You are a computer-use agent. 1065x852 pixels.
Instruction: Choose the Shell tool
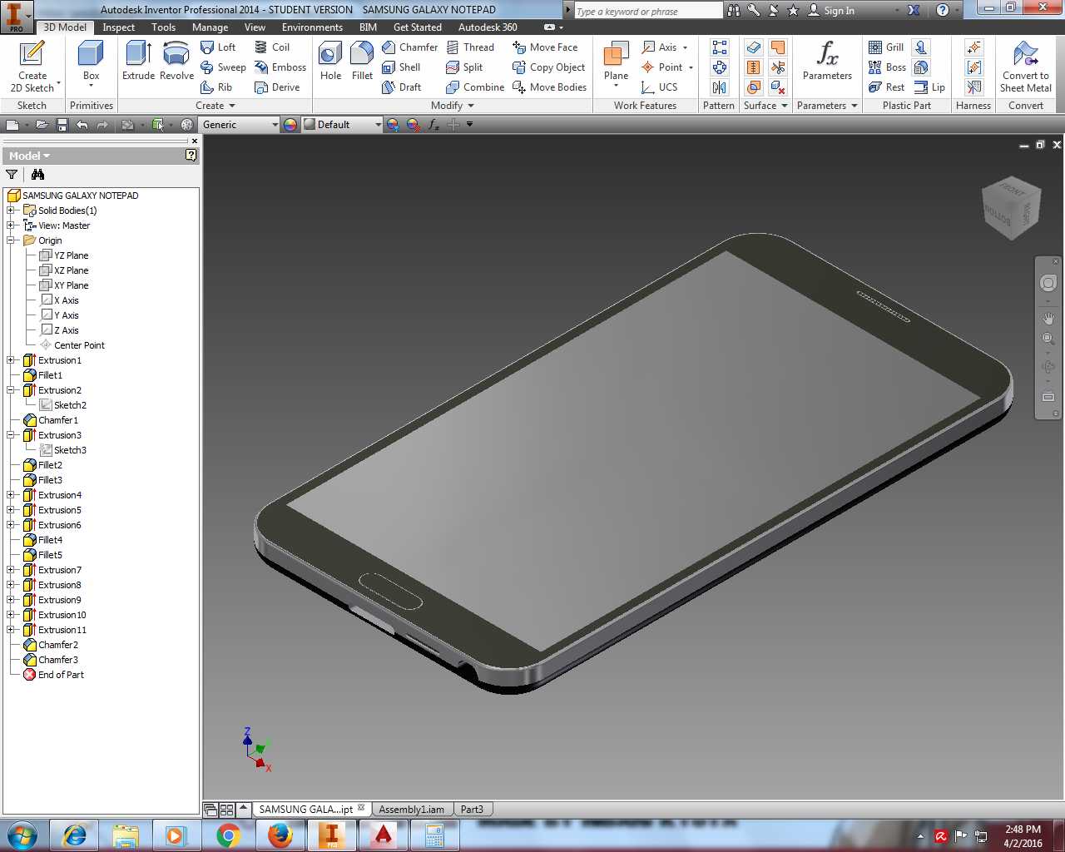click(401, 67)
